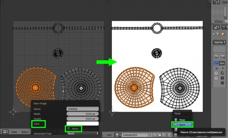Toggle the fake user F button
This screenshot has width=228, height=138.
[x=150, y=135]
